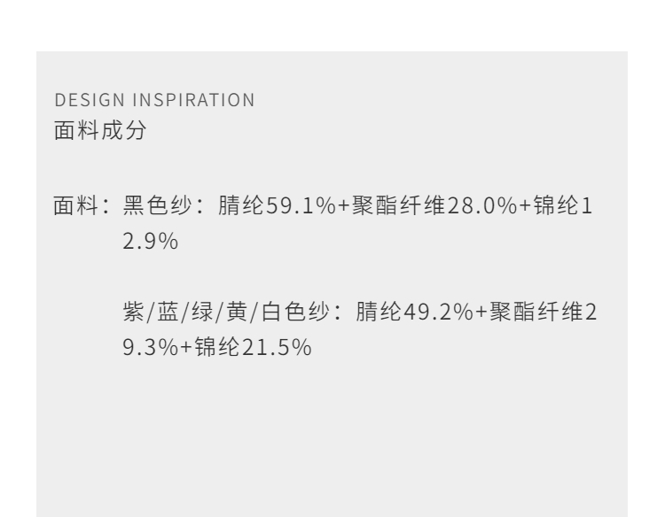Click the wrapped 9.3% text

[x=149, y=344]
